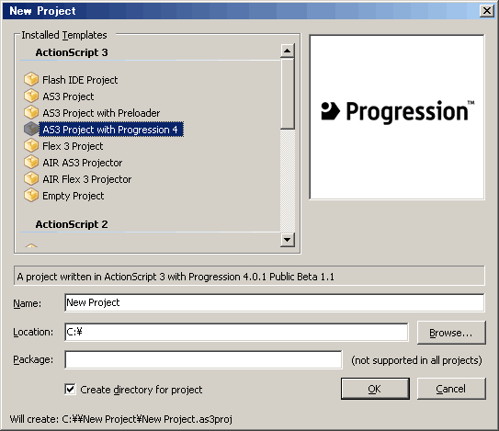Pick the Flex 3 Project label
The height and width of the screenshot is (431, 499).
click(x=73, y=146)
